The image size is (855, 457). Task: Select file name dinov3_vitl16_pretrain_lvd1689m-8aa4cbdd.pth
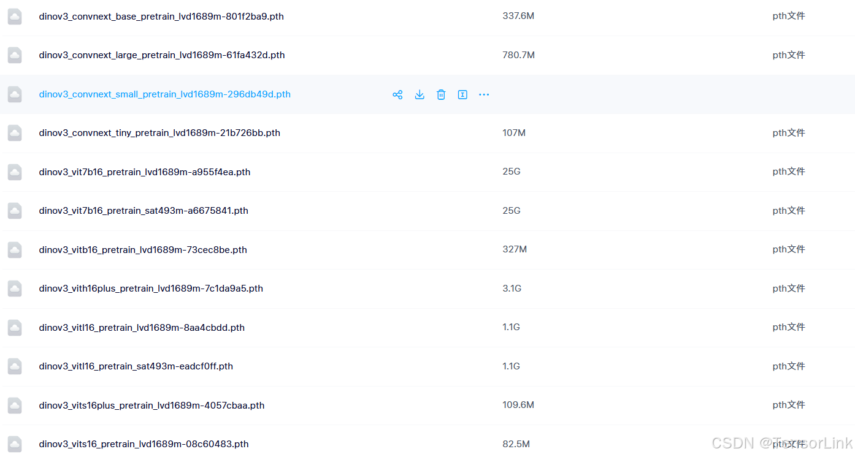pos(142,328)
